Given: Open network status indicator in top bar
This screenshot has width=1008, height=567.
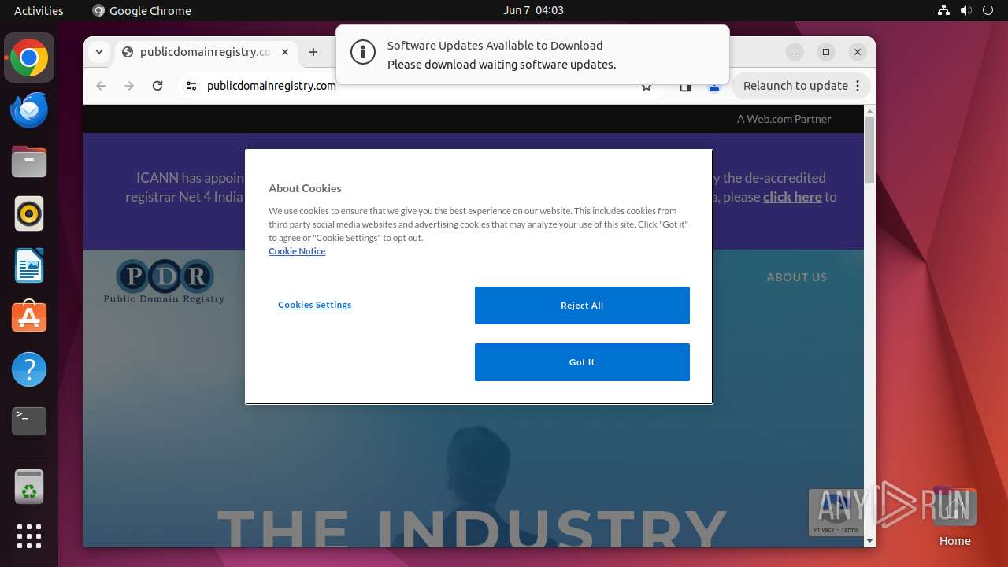Looking at the screenshot, I should tap(943, 10).
